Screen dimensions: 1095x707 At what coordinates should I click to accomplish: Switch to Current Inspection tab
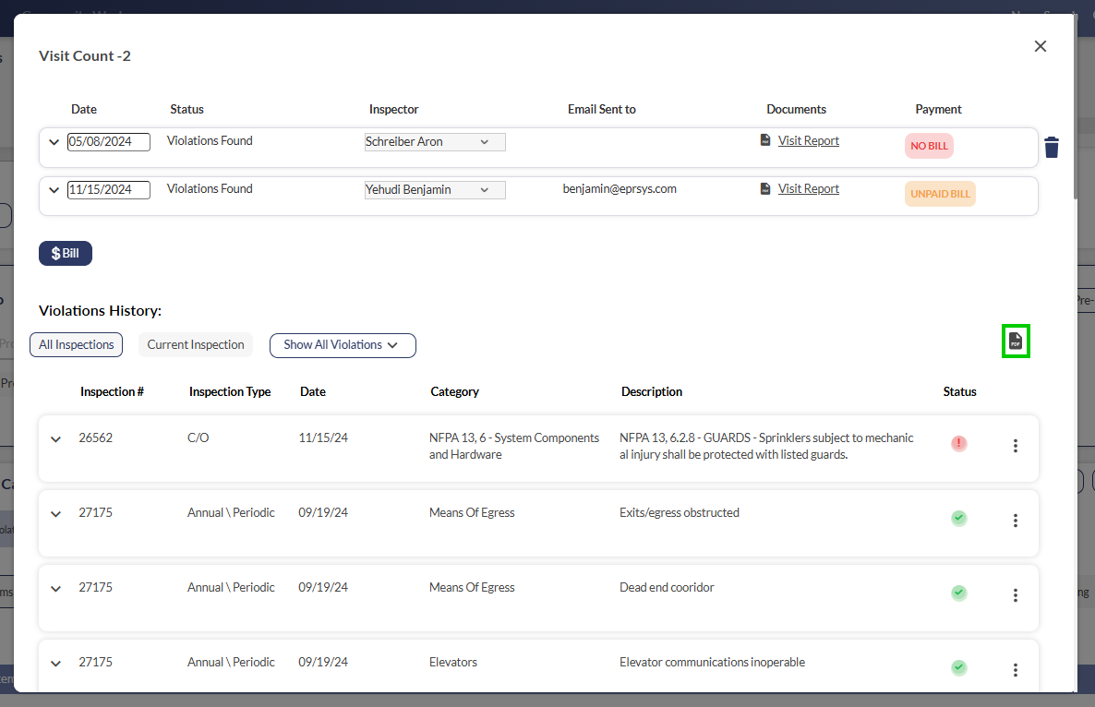(x=196, y=345)
